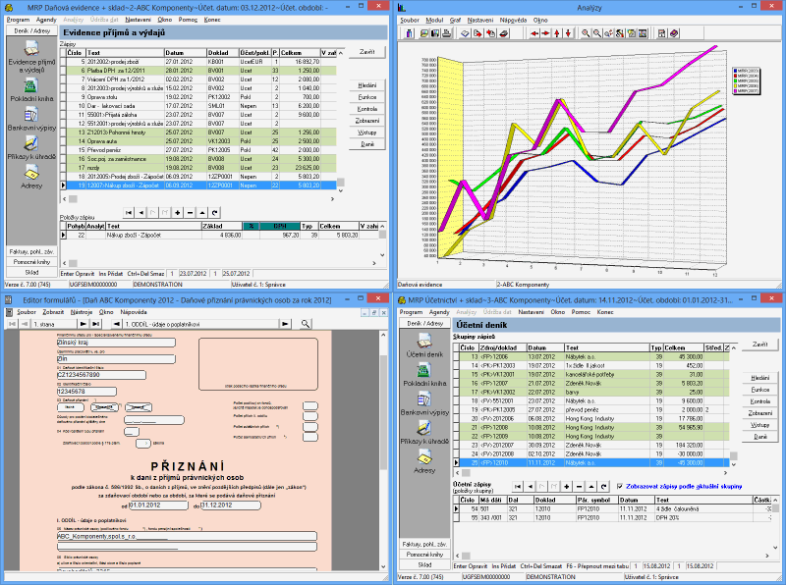Click the red up arrow in Analýzy toolbar

pyautogui.click(x=557, y=32)
